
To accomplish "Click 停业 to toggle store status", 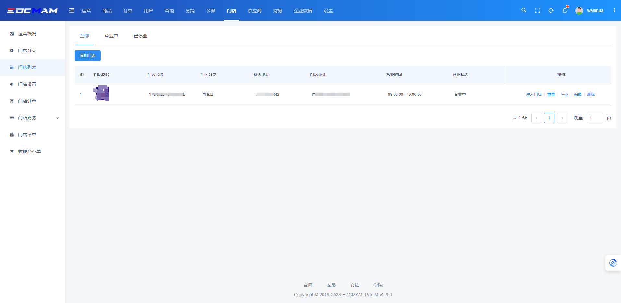I will 565,95.
